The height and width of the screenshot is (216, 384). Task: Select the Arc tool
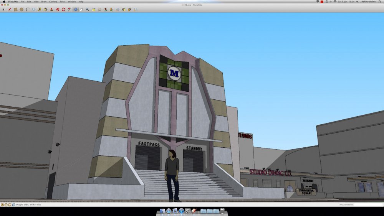(x=28, y=9)
